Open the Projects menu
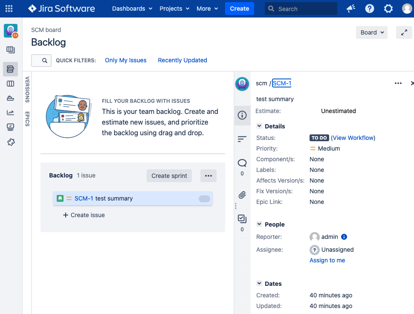The width and height of the screenshot is (414, 314). click(174, 9)
